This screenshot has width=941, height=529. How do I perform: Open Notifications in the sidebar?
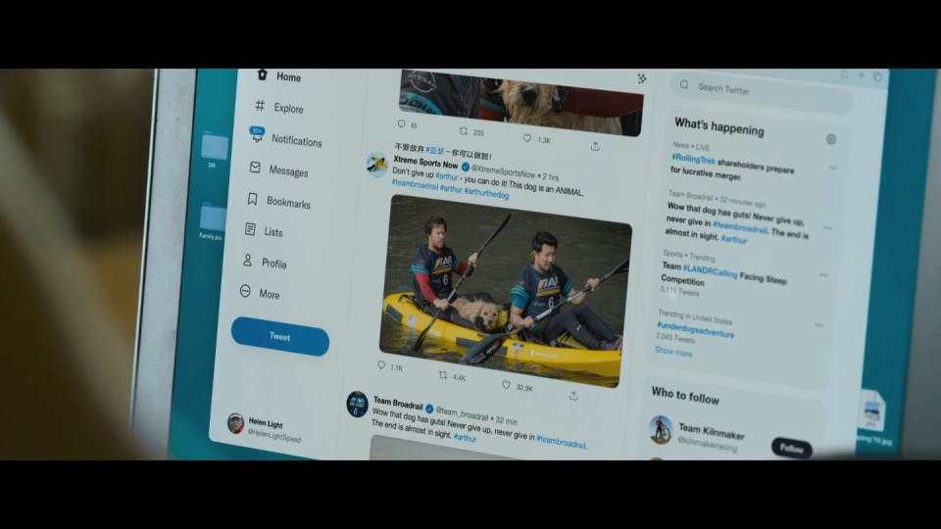click(286, 138)
